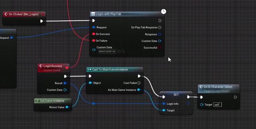The height and width of the screenshot is (129, 256).
Task: Click the reroute node on the blue wire
Action: point(93,104)
